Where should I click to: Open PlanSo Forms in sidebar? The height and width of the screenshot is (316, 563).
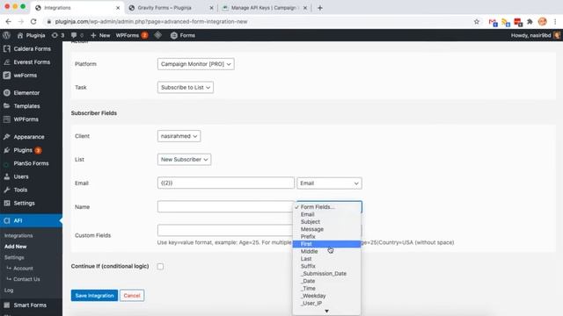point(32,163)
